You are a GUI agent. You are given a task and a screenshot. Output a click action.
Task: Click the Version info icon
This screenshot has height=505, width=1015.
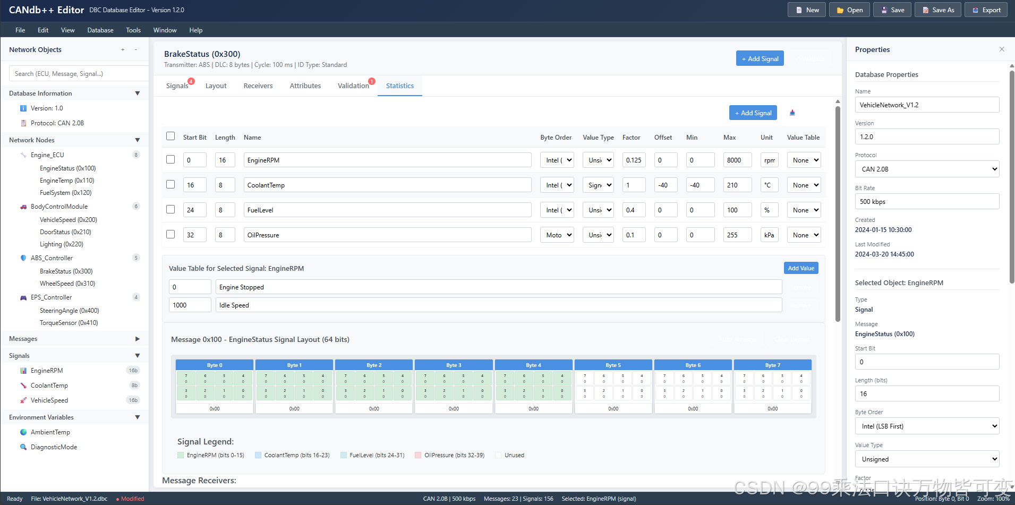(x=23, y=108)
